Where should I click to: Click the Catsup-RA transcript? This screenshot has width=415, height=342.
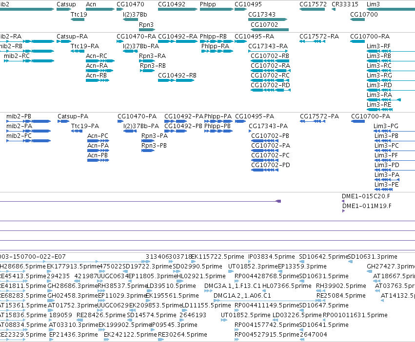[64, 41]
